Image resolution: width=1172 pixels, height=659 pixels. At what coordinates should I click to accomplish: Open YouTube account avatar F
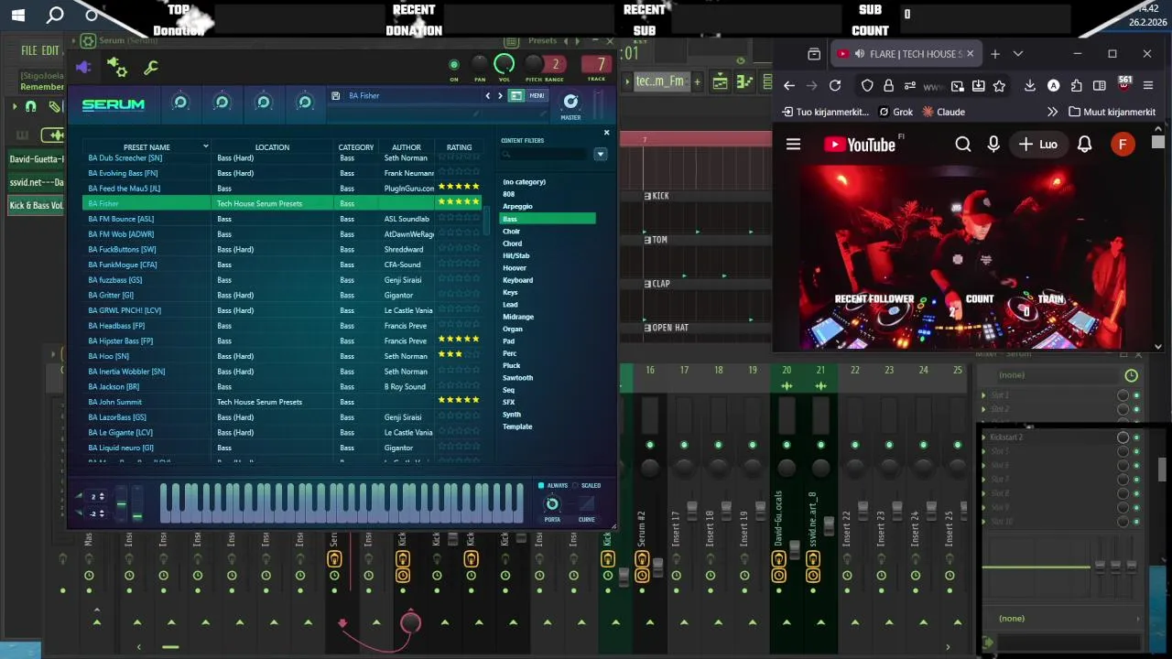point(1123,144)
